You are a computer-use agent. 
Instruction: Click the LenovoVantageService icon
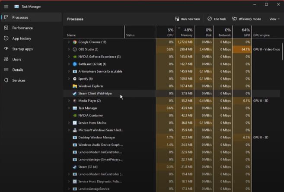75,189
